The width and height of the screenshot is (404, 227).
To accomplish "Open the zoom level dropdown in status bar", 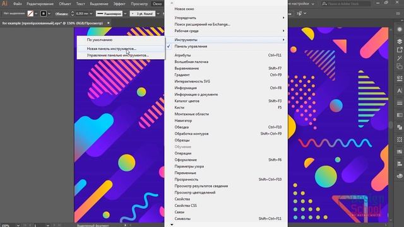I will click(18, 226).
